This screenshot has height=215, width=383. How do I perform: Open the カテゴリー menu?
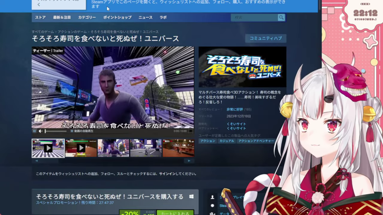coord(87,18)
